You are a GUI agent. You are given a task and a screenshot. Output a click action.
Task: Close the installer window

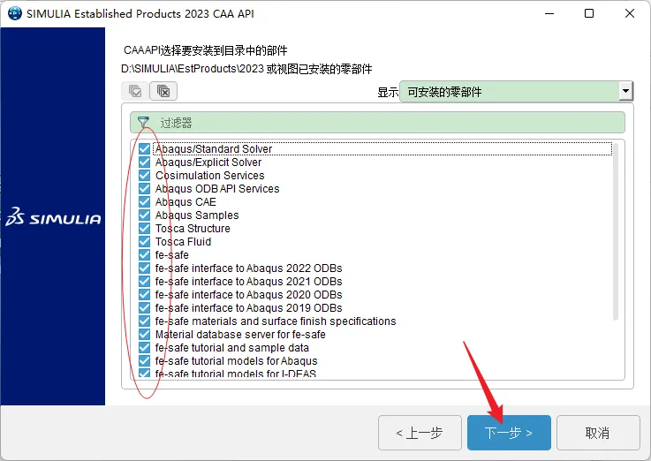[630, 14]
